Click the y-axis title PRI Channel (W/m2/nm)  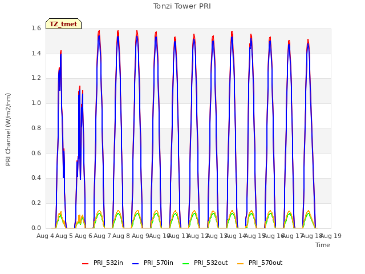tap(8, 130)
